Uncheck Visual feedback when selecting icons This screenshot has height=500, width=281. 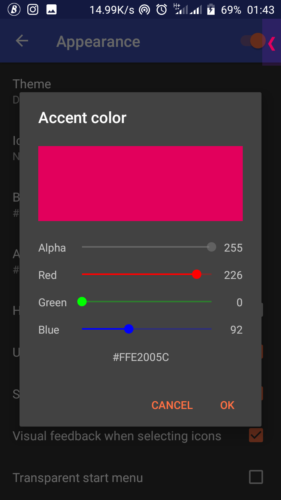click(x=256, y=435)
